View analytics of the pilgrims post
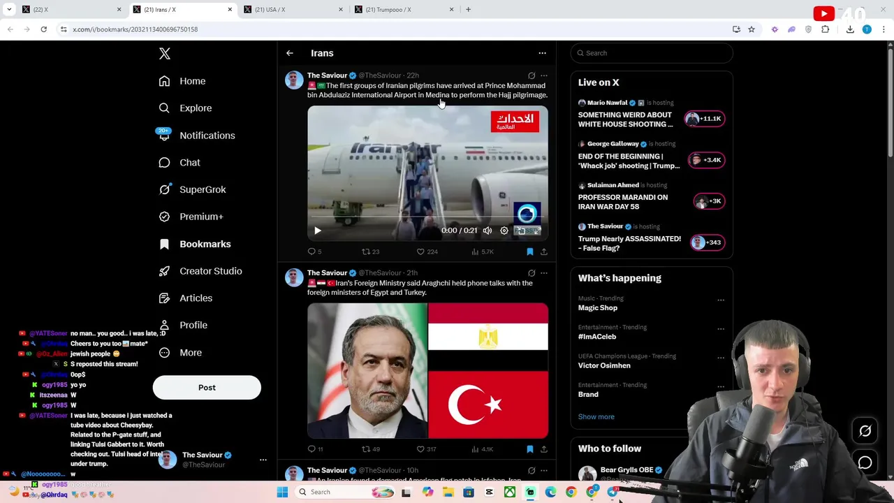894x503 pixels. click(x=482, y=251)
